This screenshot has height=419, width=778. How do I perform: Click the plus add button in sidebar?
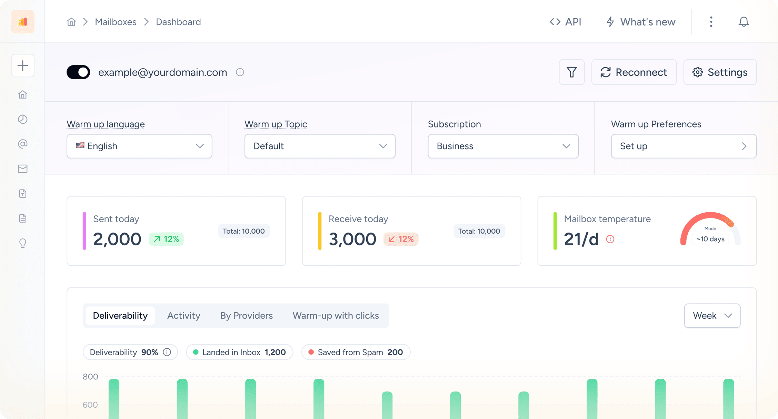[x=23, y=65]
